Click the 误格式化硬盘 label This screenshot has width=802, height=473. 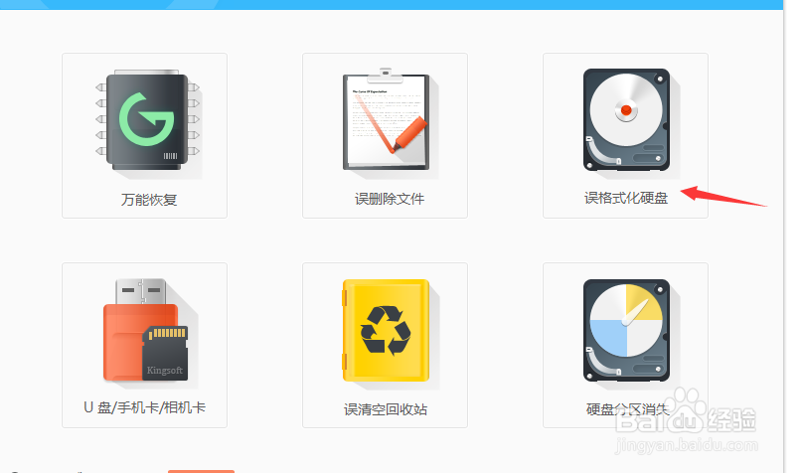[x=626, y=198]
